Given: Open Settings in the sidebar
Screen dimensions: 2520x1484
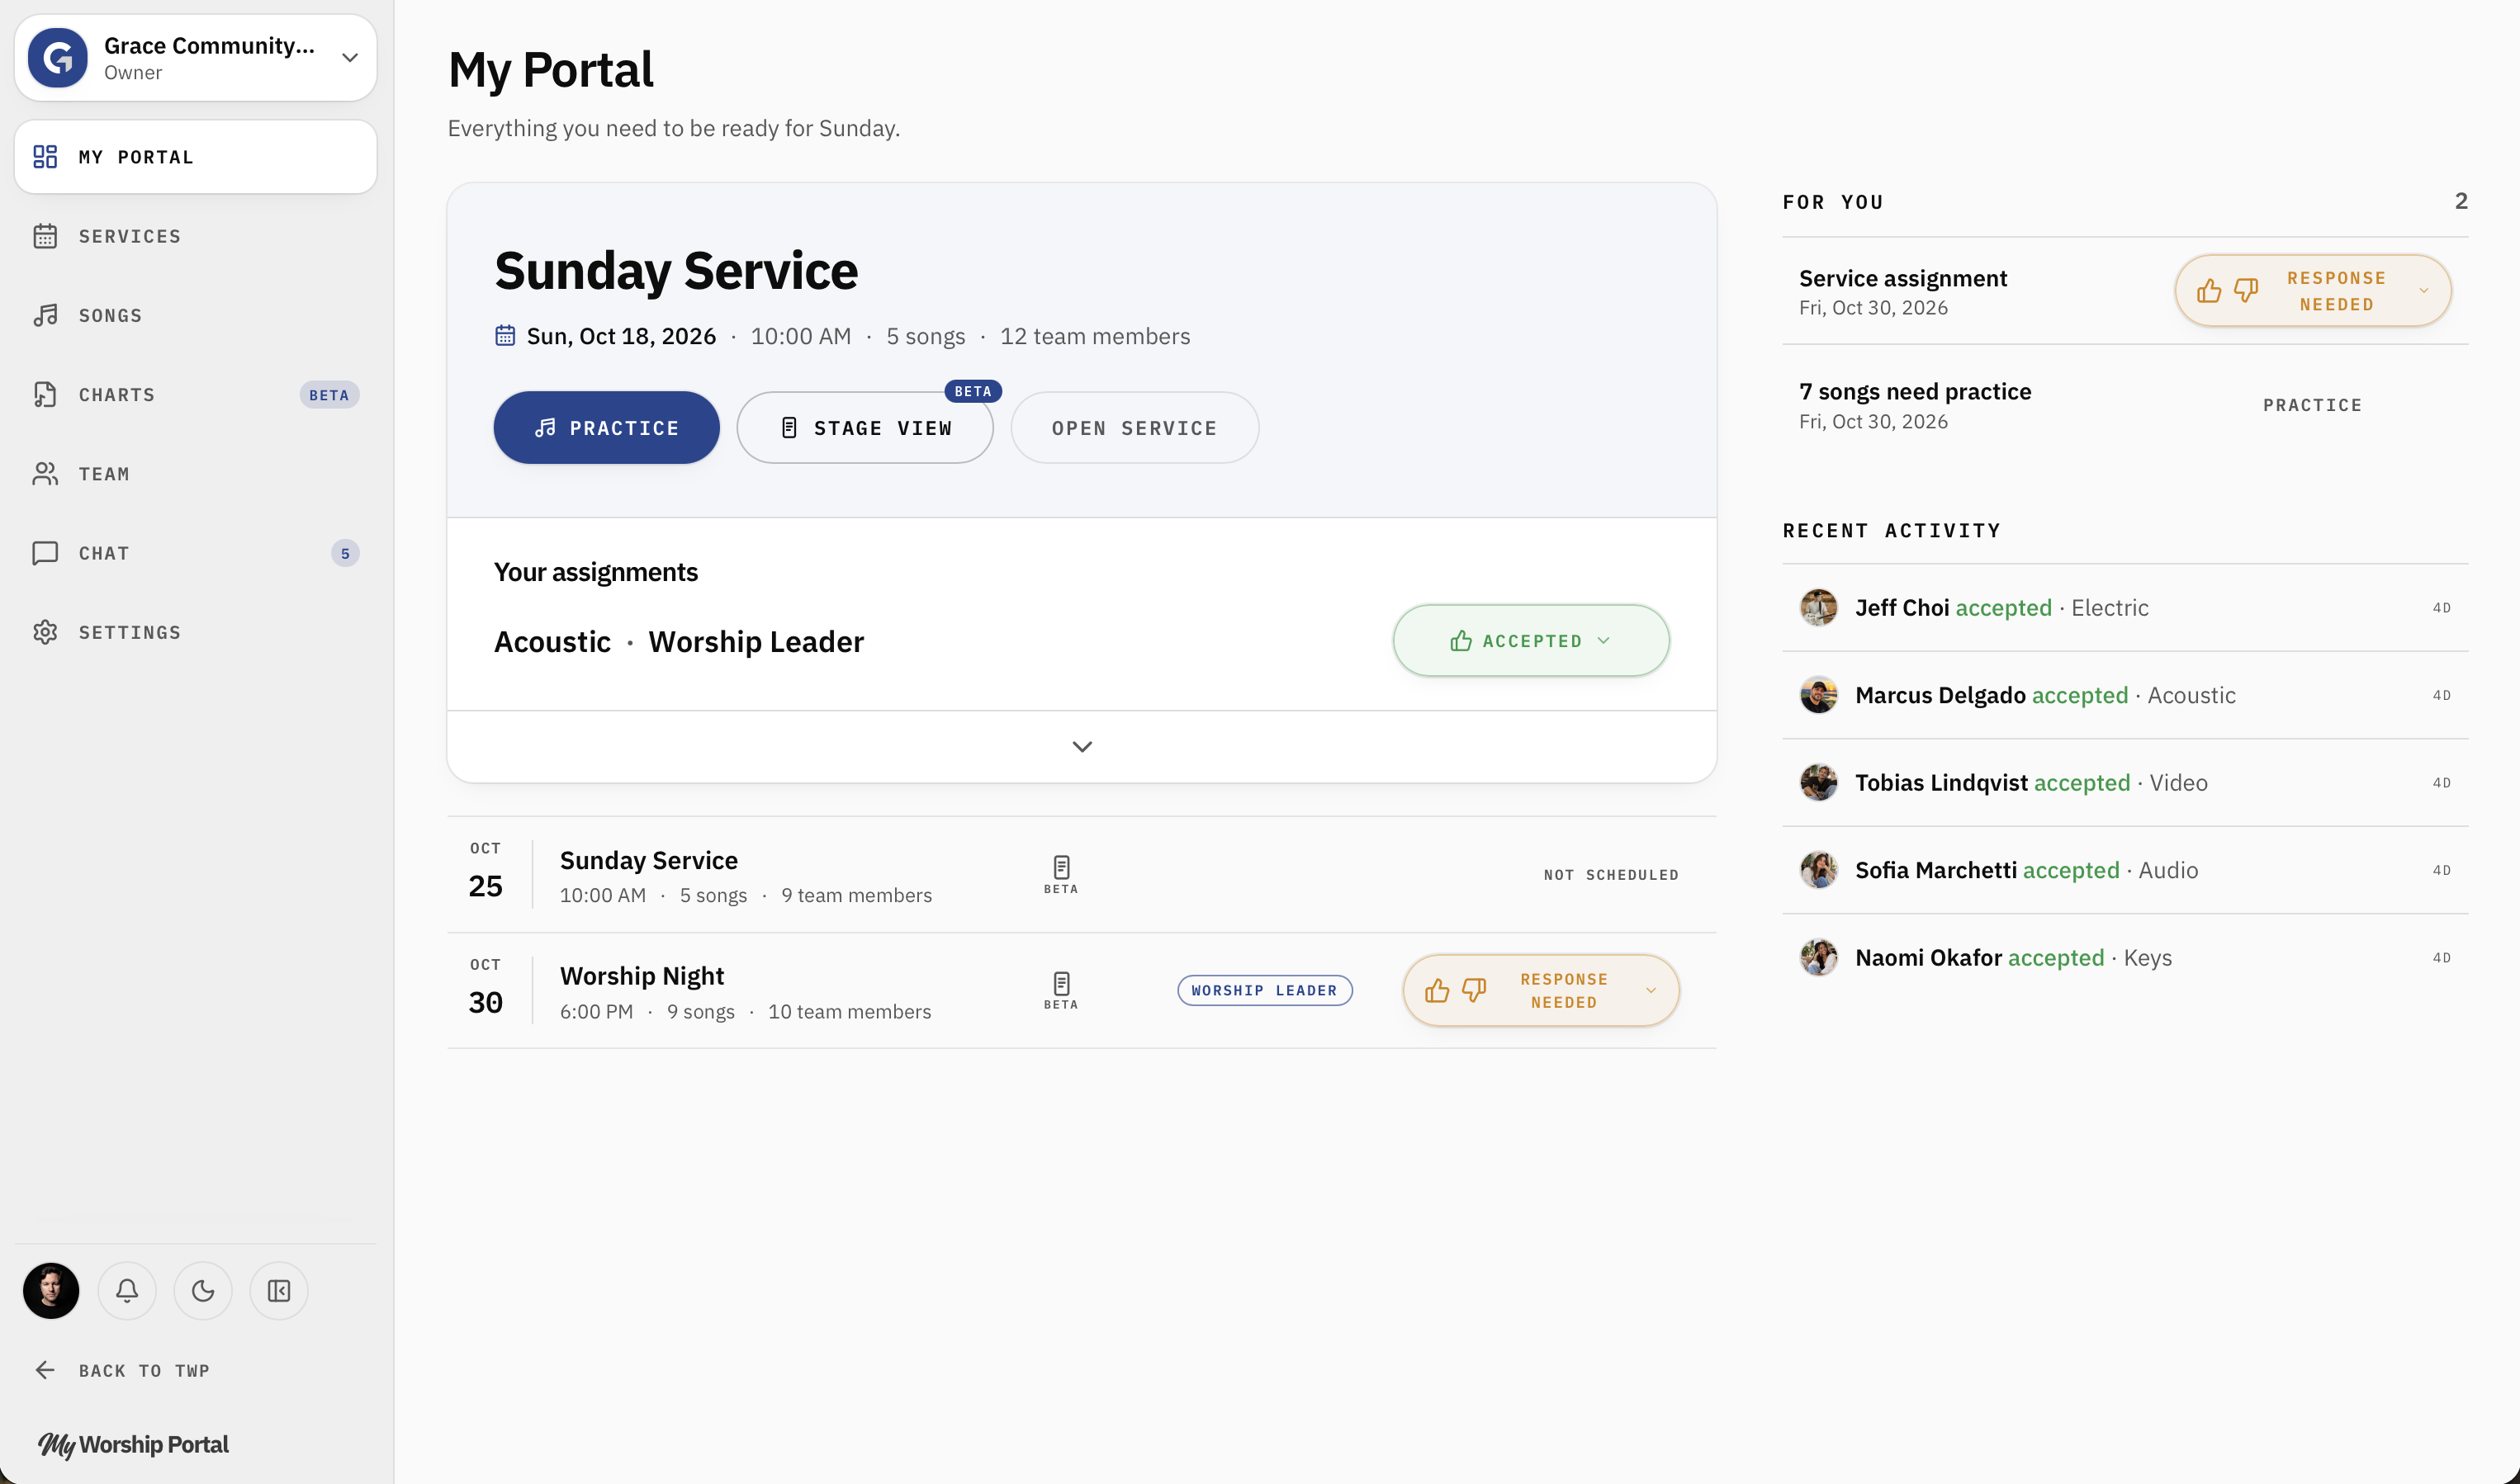Looking at the screenshot, I should coord(195,632).
